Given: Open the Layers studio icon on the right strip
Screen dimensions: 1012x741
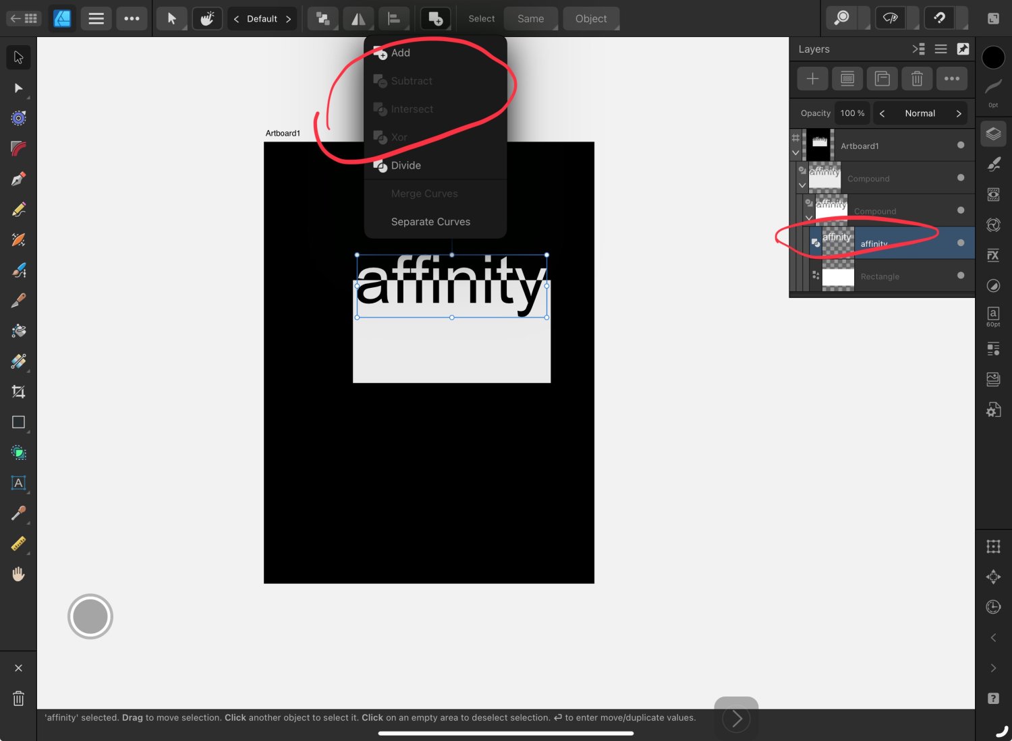Looking at the screenshot, I should point(993,134).
